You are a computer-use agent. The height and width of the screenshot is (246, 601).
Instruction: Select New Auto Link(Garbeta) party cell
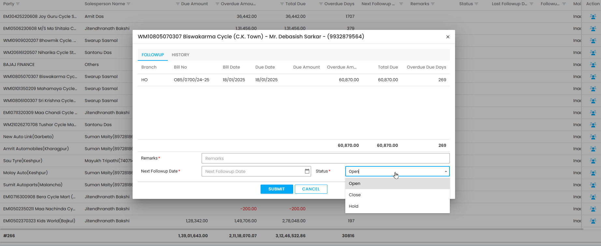[x=28, y=137]
